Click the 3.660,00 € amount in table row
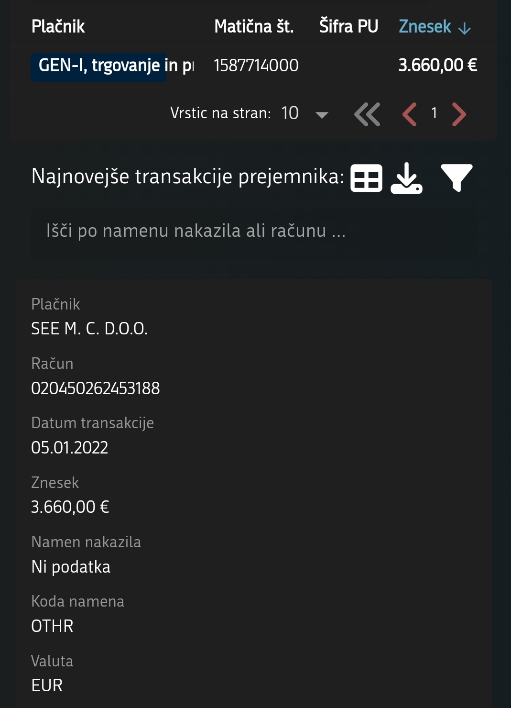Viewport: 511px width, 708px height. pos(437,66)
